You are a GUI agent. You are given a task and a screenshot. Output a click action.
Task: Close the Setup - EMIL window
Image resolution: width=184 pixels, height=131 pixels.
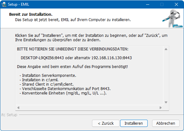click(x=176, y=4)
